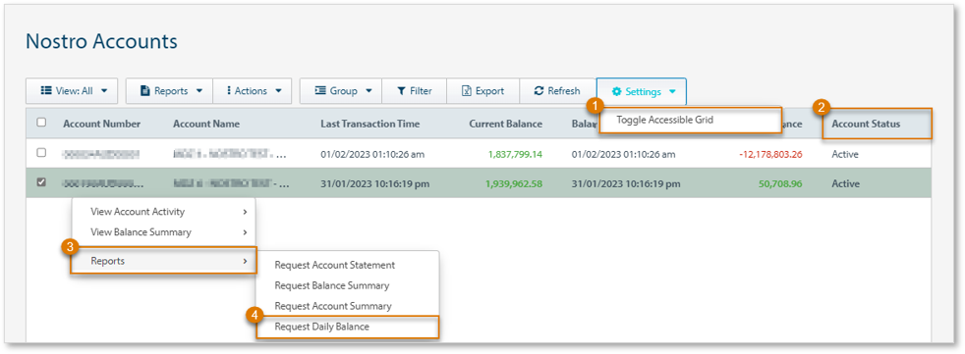
Task: Sort by Last Transaction Time header
Action: click(x=369, y=124)
